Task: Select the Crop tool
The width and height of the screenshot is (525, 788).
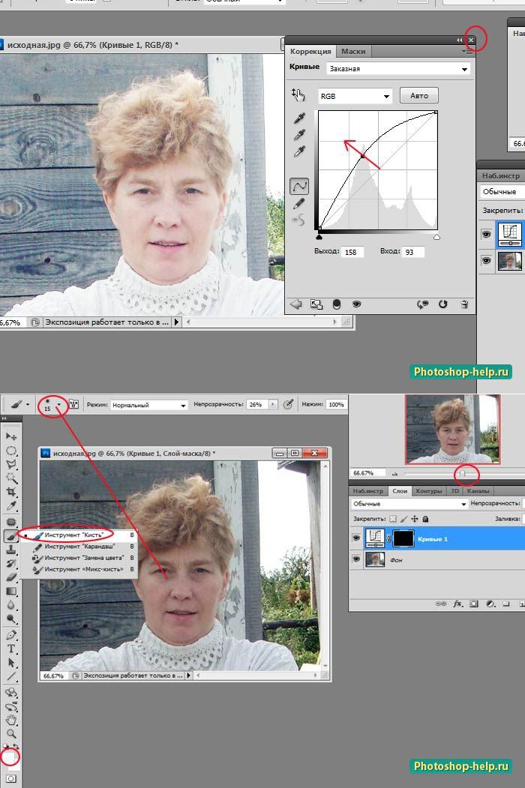Action: (11, 492)
